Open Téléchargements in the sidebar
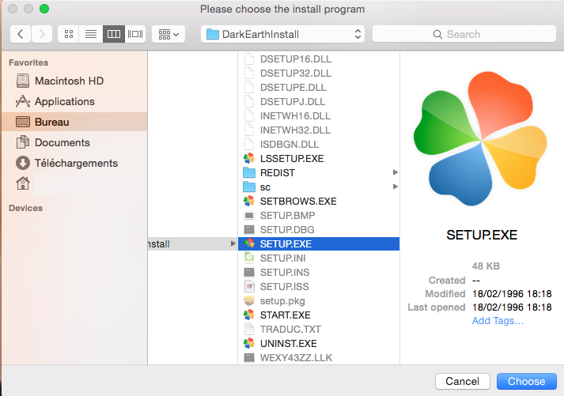564x396 pixels. (74, 163)
